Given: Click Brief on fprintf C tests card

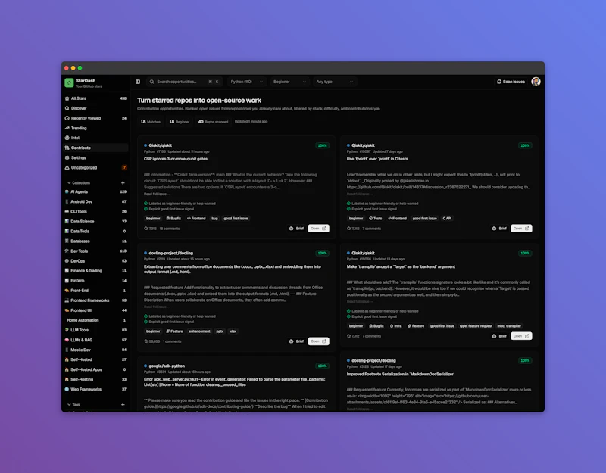Looking at the screenshot, I should click(499, 229).
